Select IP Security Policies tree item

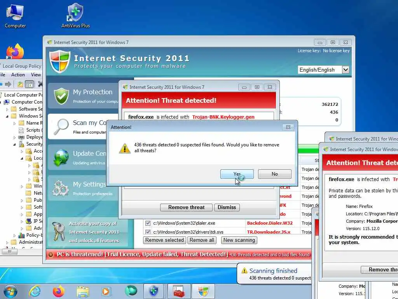click(x=35, y=221)
